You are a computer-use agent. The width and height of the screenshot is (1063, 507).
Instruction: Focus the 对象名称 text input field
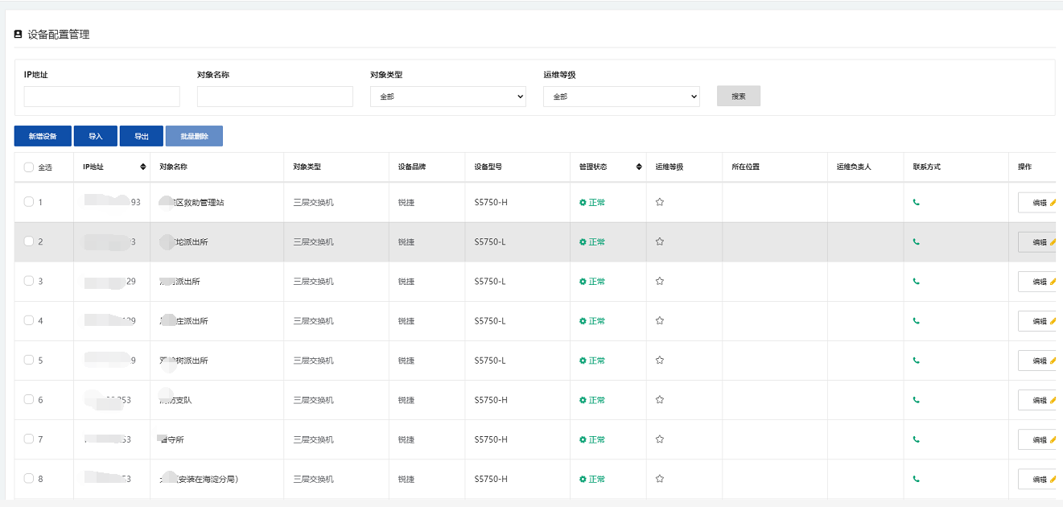click(274, 97)
